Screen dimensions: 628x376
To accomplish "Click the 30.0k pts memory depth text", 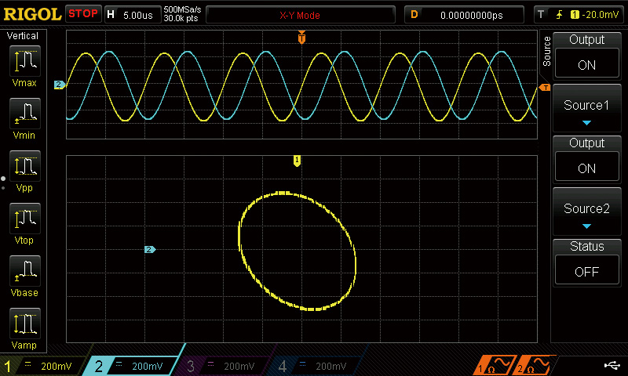I will [x=181, y=18].
